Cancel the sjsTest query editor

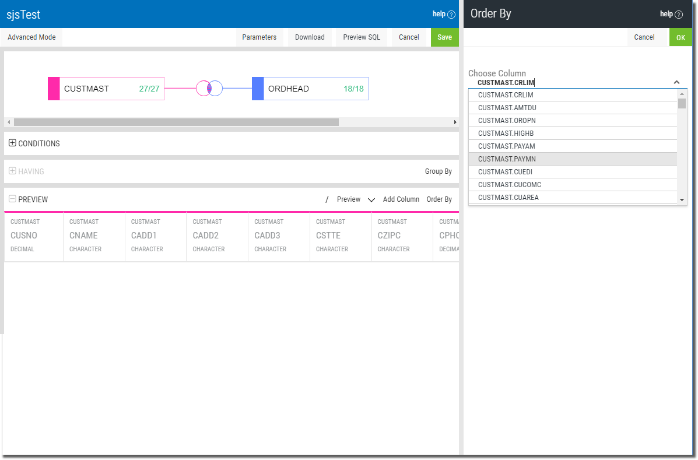pyautogui.click(x=409, y=37)
